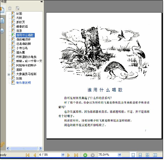Viewport: 164px width, 160px height.
Task: Select the 树林里的水龟虫 bookmark
Action: coord(26,57)
